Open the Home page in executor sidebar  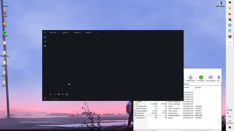coord(45,37)
